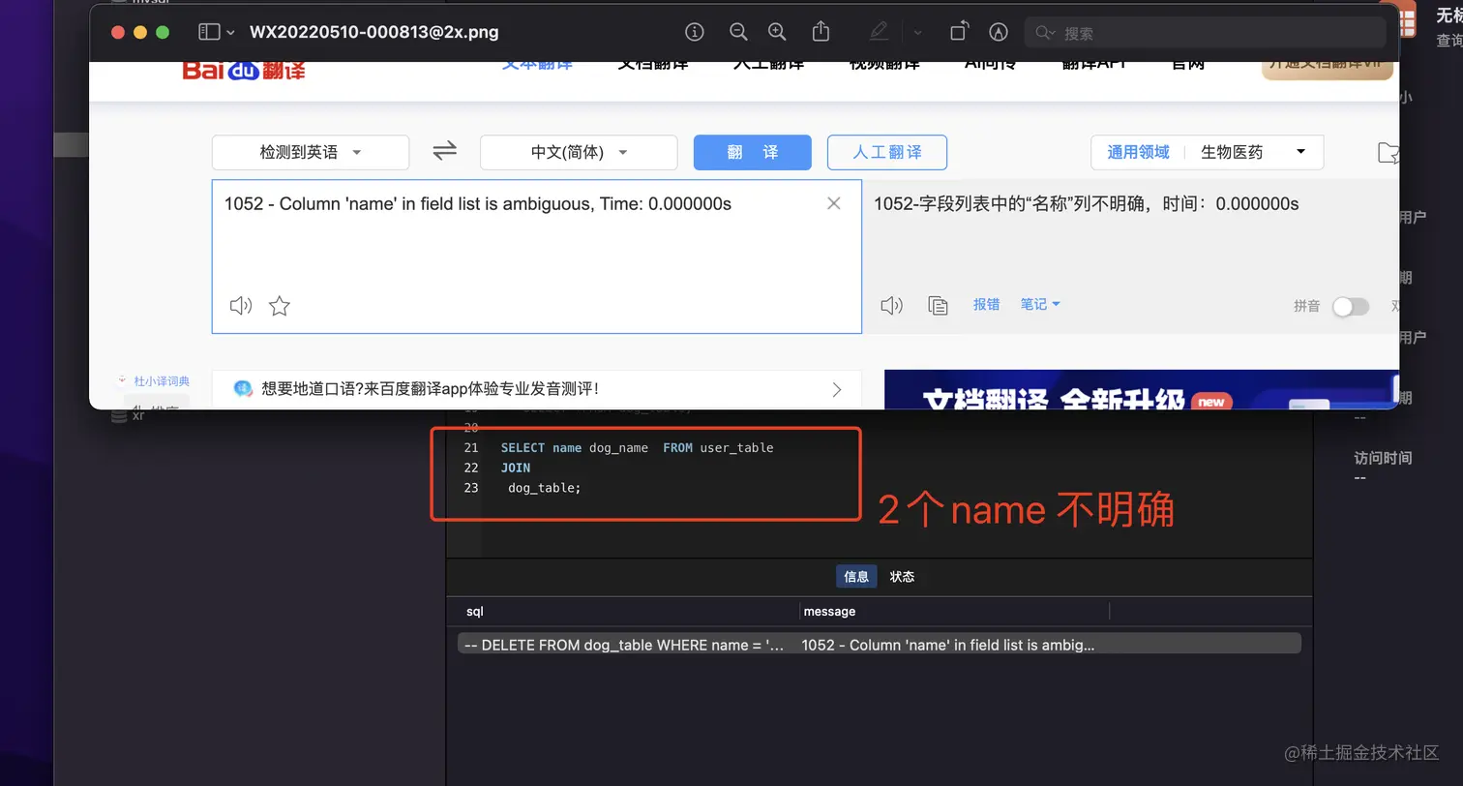Click the 访问时间 label in the right panel
The height and width of the screenshot is (786, 1463).
pyautogui.click(x=1383, y=458)
